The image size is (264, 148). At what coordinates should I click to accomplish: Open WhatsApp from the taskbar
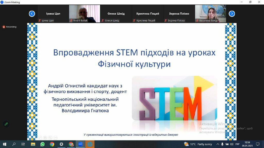point(43,144)
